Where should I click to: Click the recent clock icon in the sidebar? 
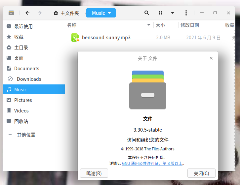tap(9, 26)
